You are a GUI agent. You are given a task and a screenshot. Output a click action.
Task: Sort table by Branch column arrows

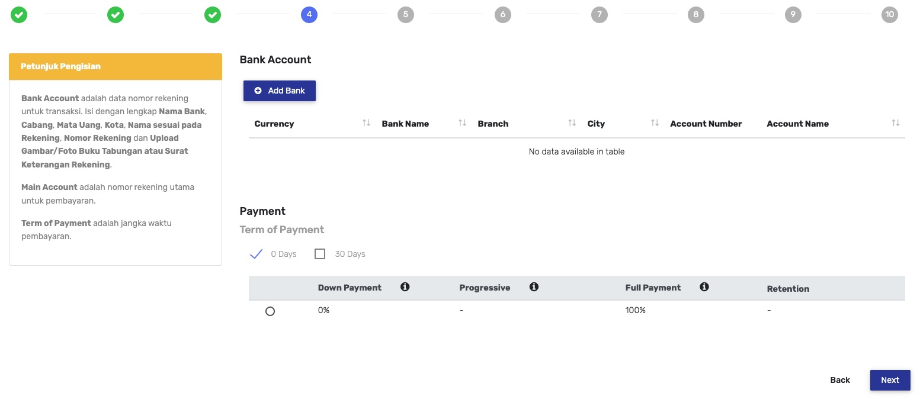pyautogui.click(x=572, y=123)
